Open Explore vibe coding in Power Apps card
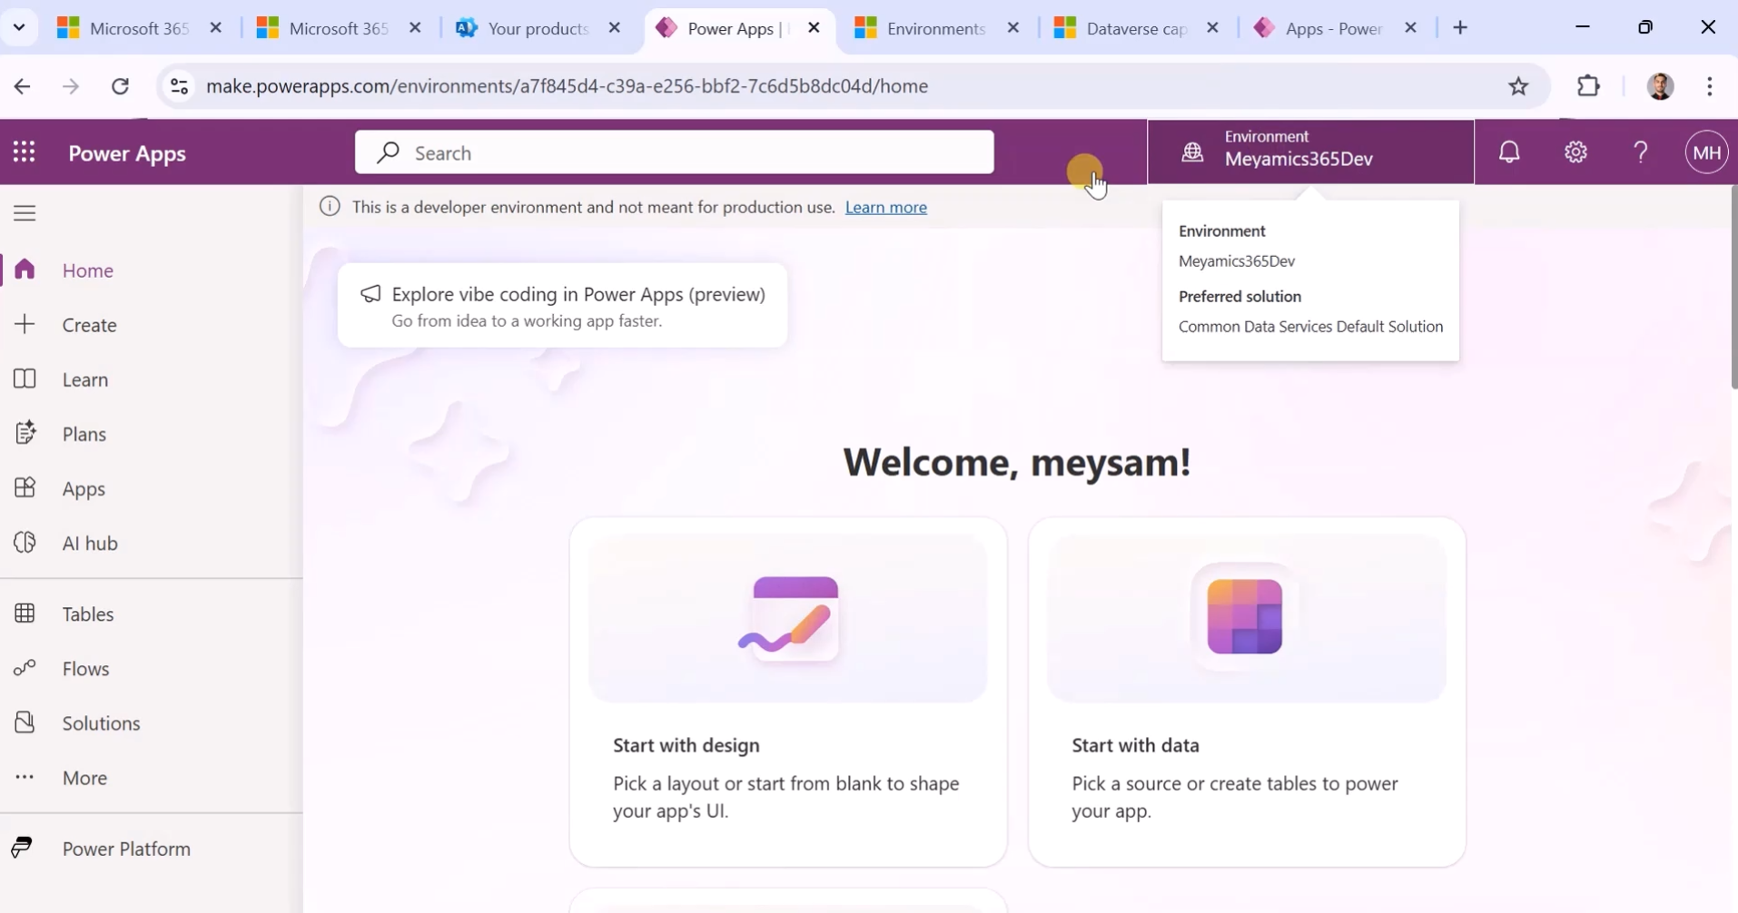Image resolution: width=1738 pixels, height=913 pixels. 562,306
